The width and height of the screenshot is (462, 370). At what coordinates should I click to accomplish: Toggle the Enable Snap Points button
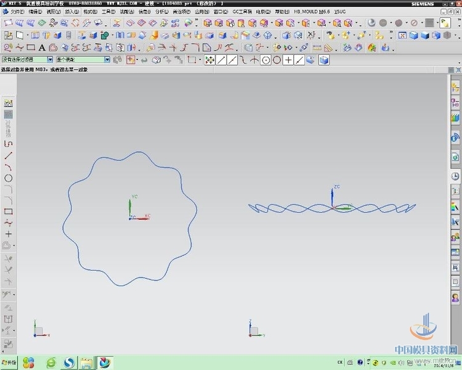pyautogui.click(x=209, y=60)
